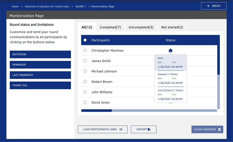Show the Uncompleted(3) tab
Screen dimensions: 233x142
coord(141,27)
